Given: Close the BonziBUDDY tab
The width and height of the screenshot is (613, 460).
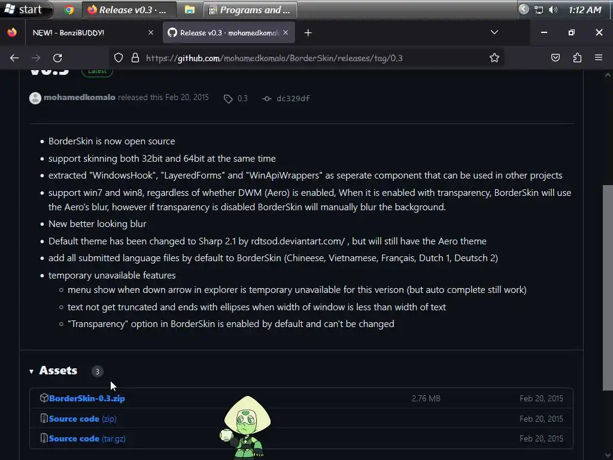Looking at the screenshot, I should pos(151,32).
